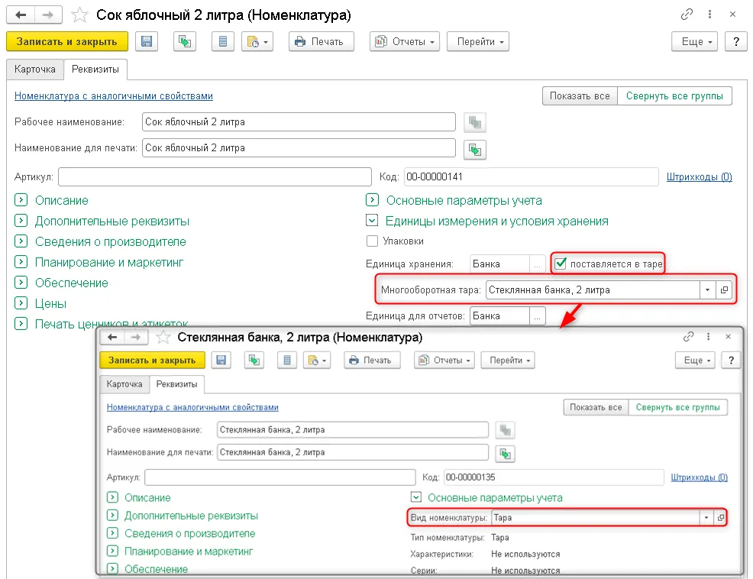Image resolution: width=753 pixels, height=579 pixels.
Task: Click the green icon beside Наименование для печати Стеклянная банка
Action: [506, 454]
